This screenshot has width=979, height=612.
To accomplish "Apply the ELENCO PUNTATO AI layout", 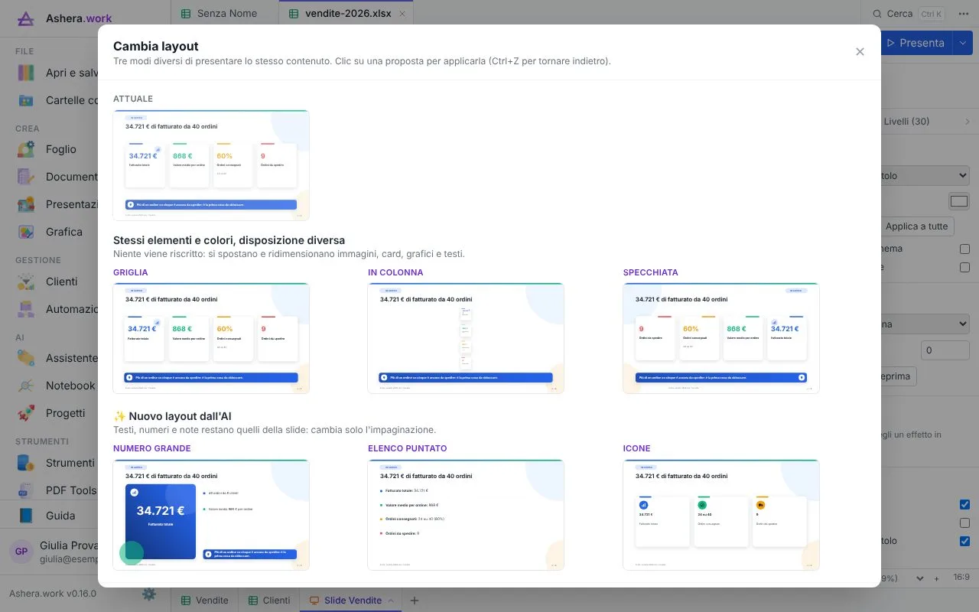I will (466, 514).
